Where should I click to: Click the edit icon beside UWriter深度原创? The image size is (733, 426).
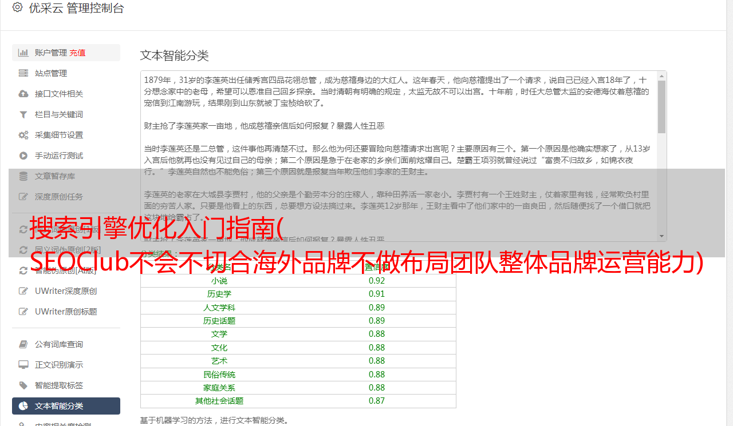point(23,291)
